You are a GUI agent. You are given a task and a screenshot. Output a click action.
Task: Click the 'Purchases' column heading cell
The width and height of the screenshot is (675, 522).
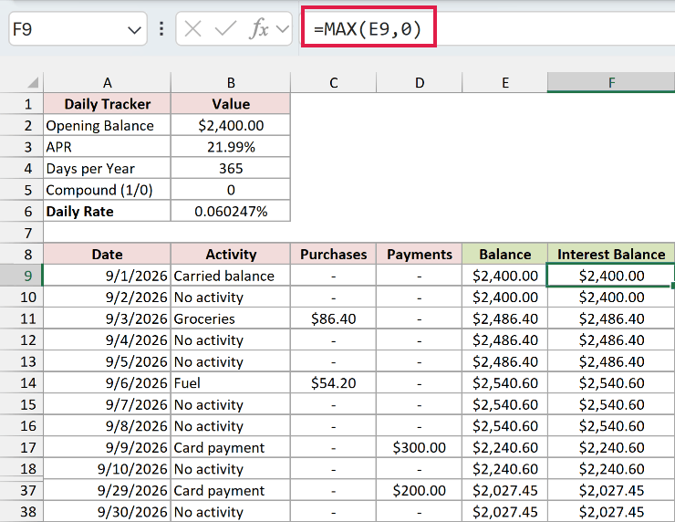(x=334, y=254)
